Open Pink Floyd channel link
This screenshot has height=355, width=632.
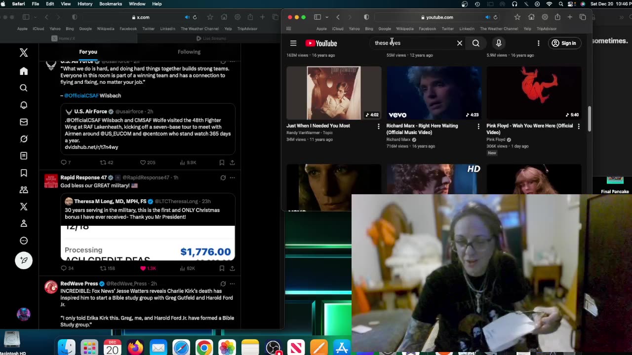[496, 140]
